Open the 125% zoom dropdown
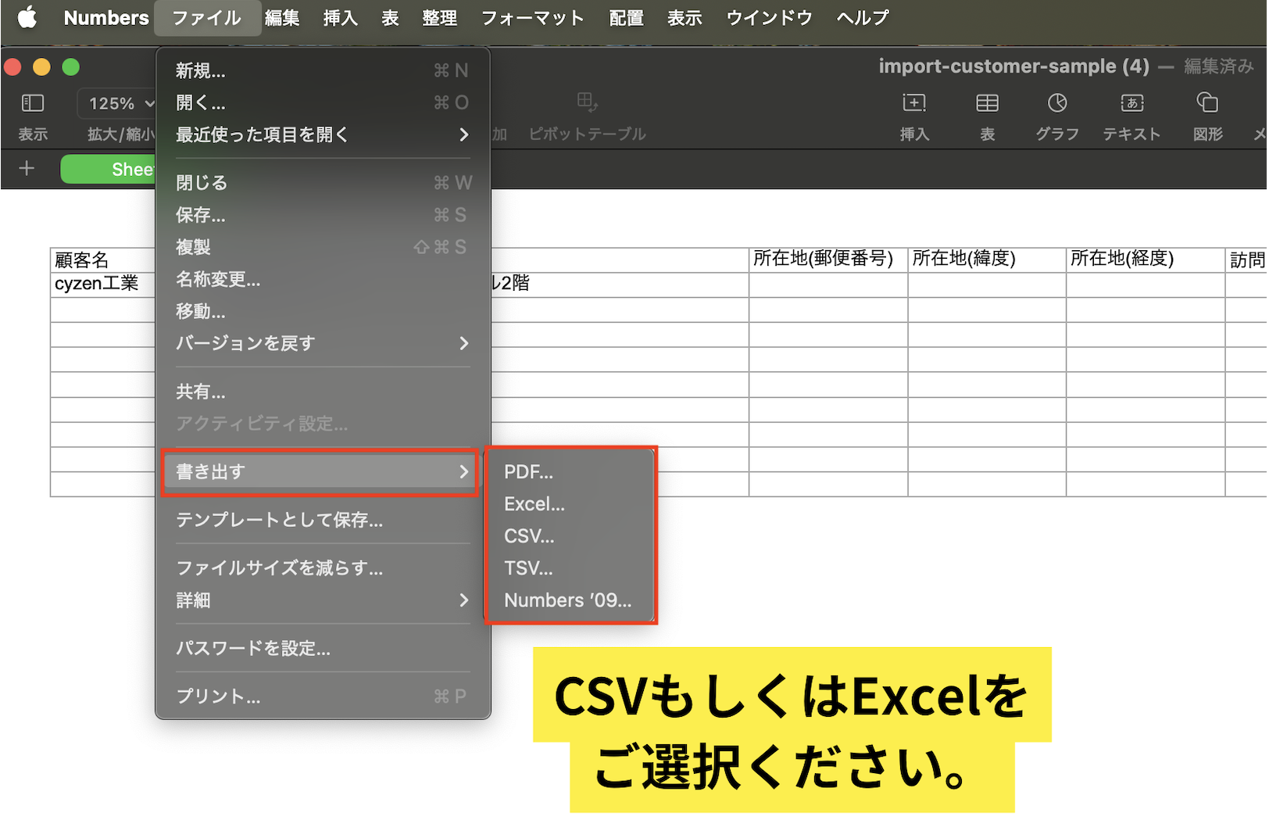 tap(117, 103)
